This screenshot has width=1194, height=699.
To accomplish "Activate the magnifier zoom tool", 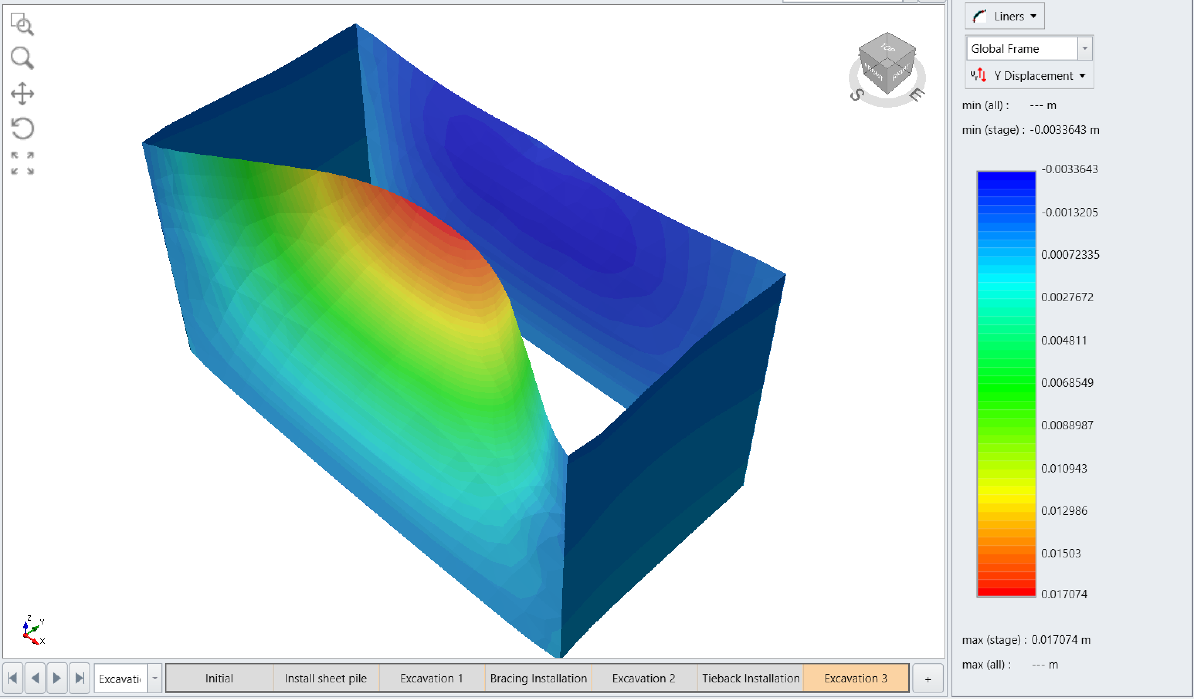I will [22, 58].
